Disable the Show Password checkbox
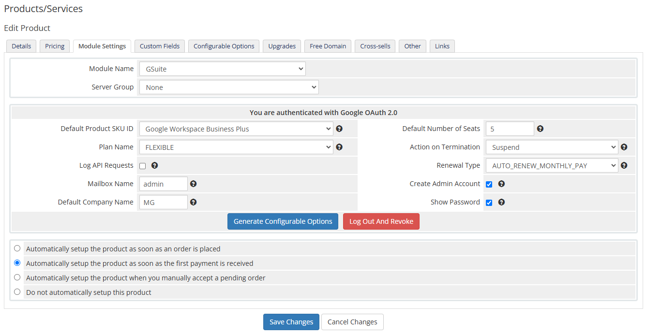 [x=489, y=202]
